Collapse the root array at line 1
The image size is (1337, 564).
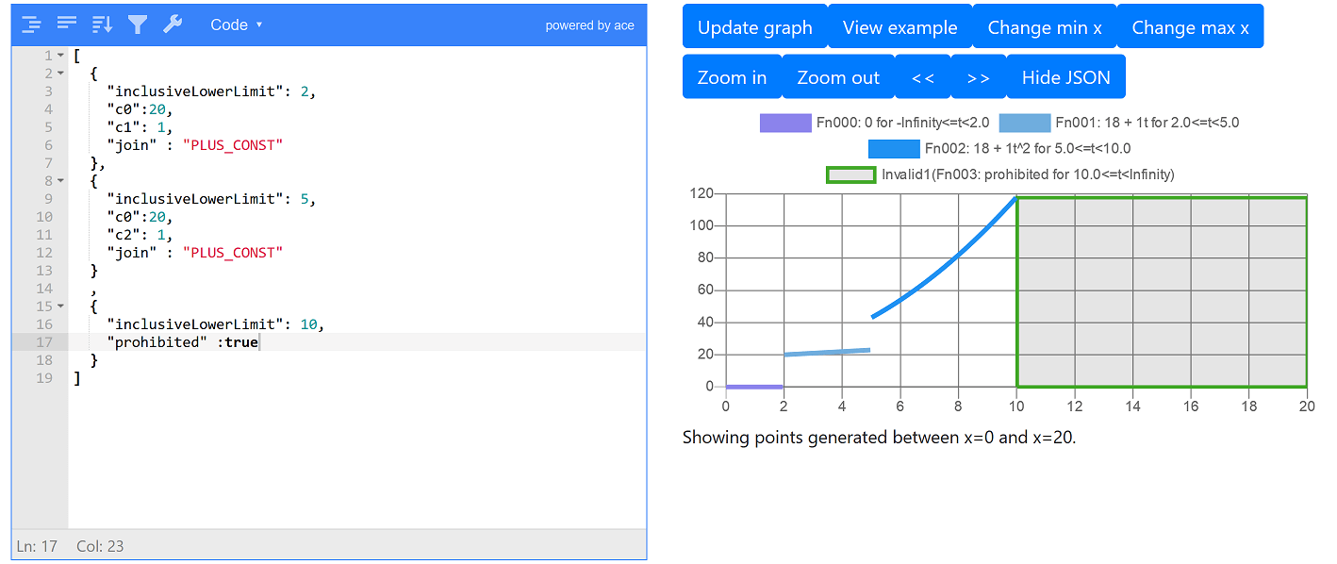click(61, 56)
